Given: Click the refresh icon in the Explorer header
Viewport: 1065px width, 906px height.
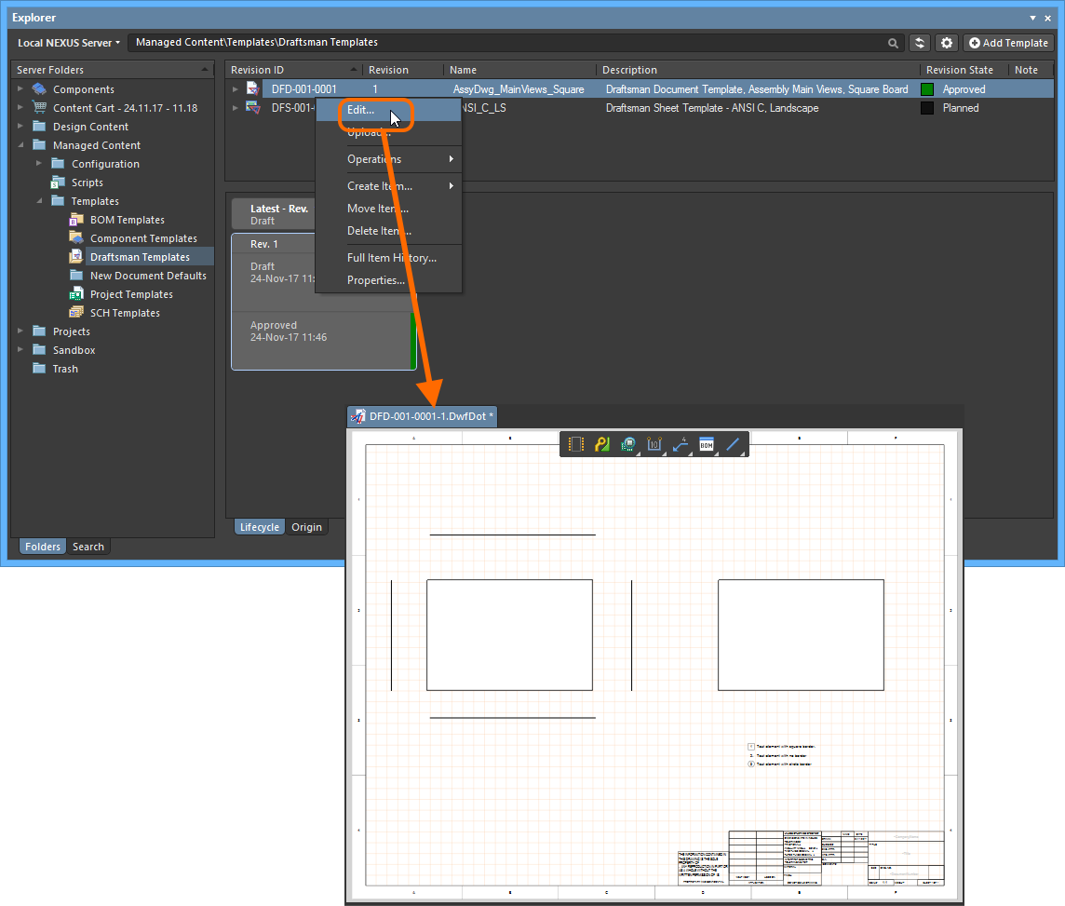Looking at the screenshot, I should tap(920, 43).
